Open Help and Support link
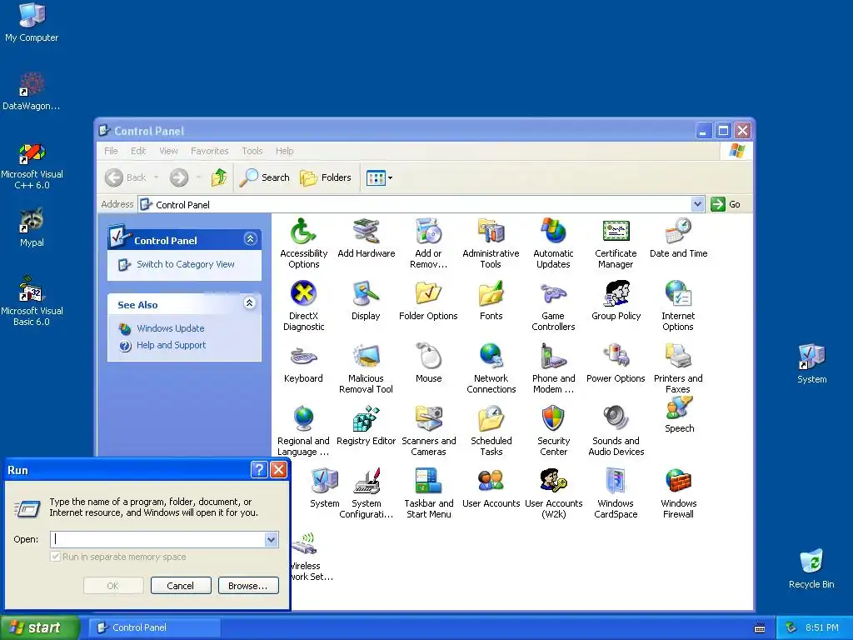 coord(171,345)
